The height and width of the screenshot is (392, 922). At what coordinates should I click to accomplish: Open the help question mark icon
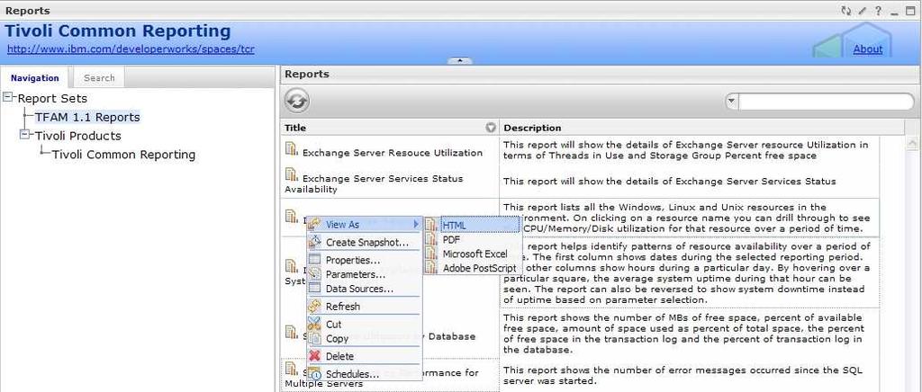pyautogui.click(x=878, y=11)
